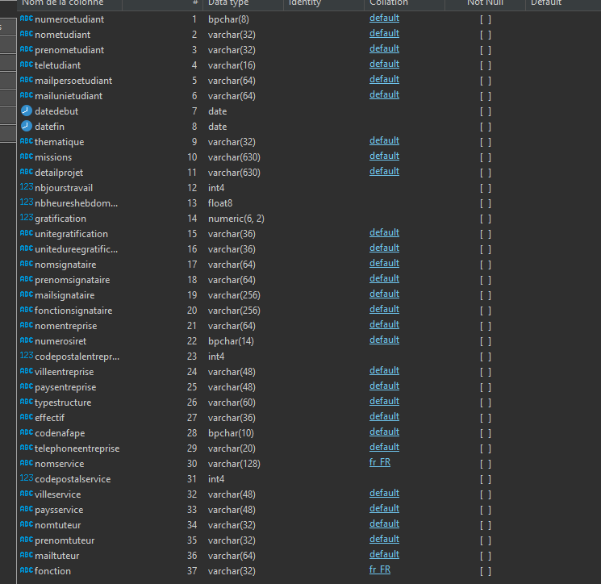This screenshot has height=584, width=601.
Task: Select the varchar(630) data type of missions
Action: [x=234, y=157]
